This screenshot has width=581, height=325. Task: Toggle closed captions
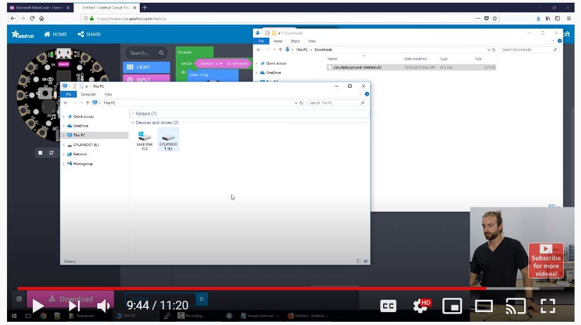tap(388, 306)
